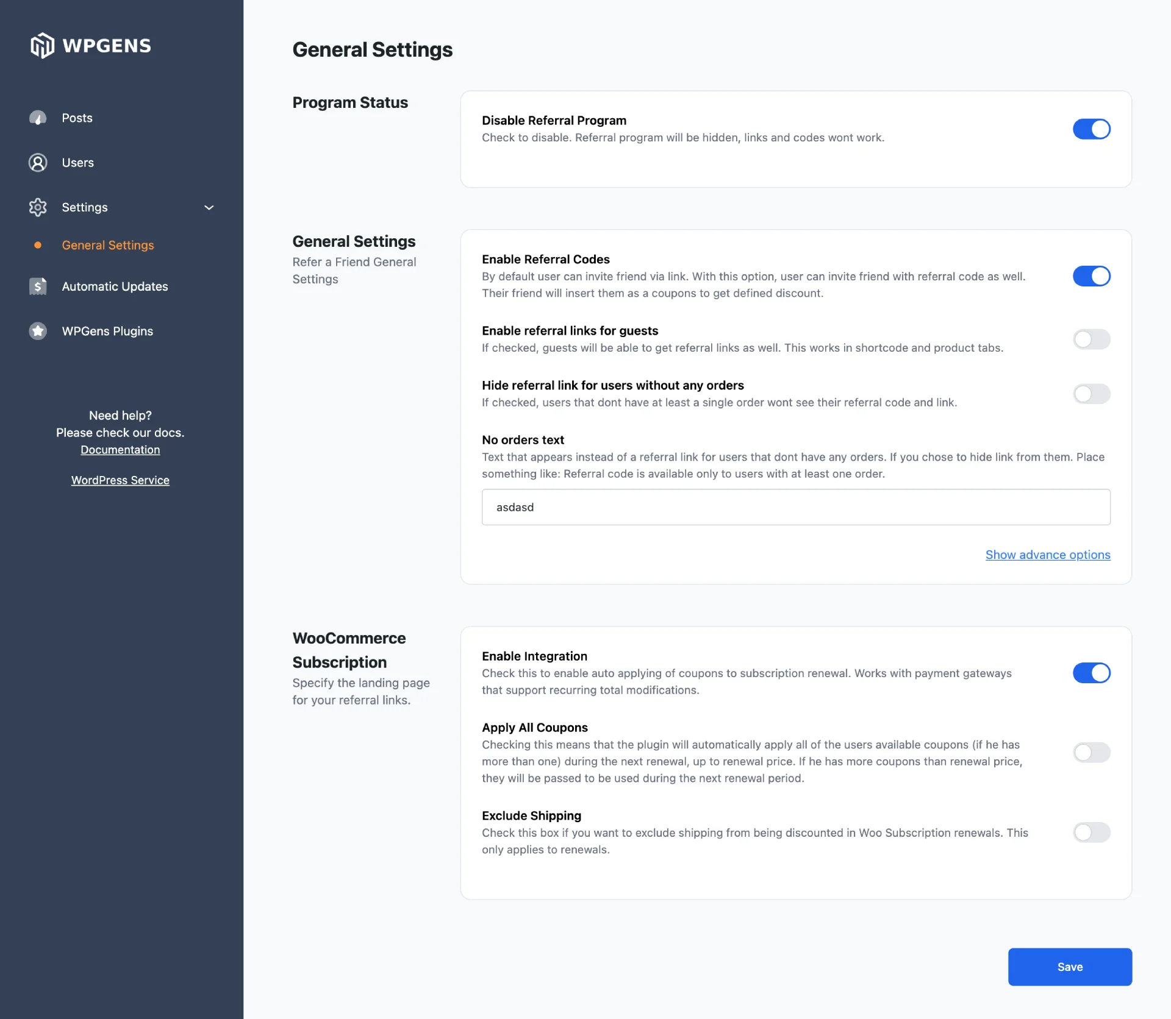Enable referral links for guests toggle
The width and height of the screenshot is (1171, 1019).
(1091, 339)
